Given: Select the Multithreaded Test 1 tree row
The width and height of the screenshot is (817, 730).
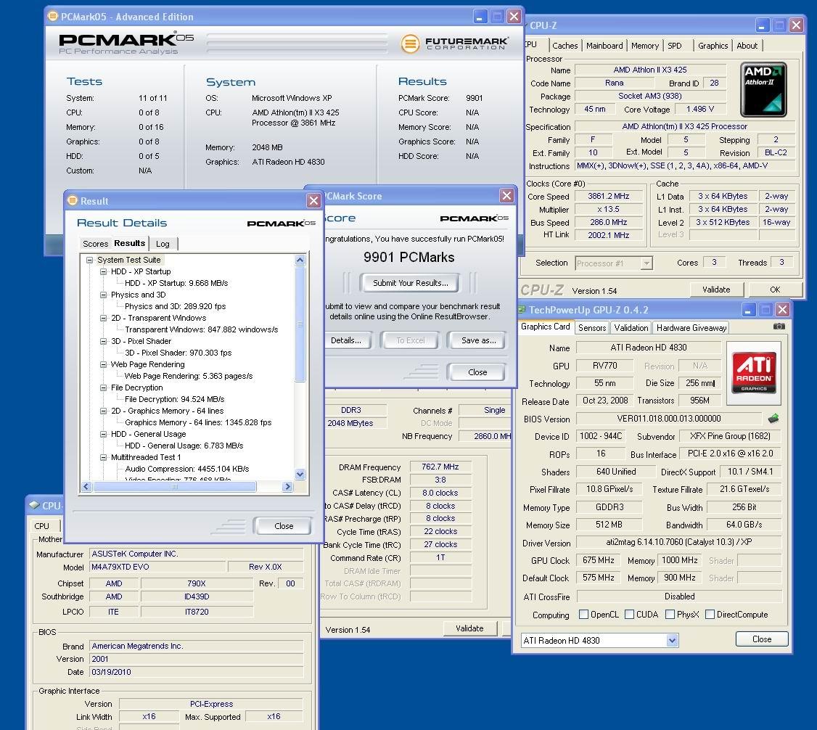Looking at the screenshot, I should (146, 457).
